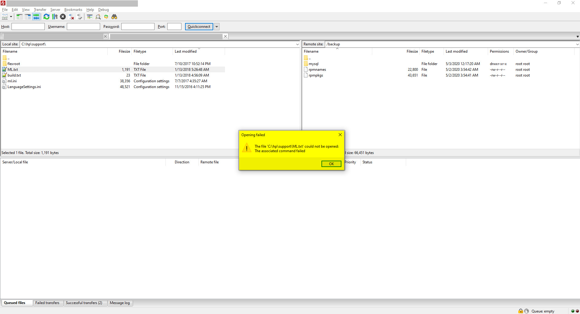The width and height of the screenshot is (580, 314).
Task: Select the remote rpmnames file icon
Action: pyautogui.click(x=306, y=70)
